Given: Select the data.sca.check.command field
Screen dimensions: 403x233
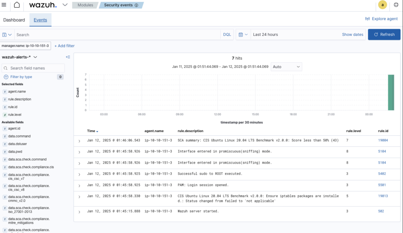Looking at the screenshot, I should 27,159.
